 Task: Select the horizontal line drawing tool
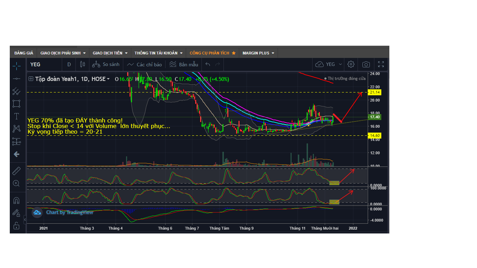pos(16,79)
